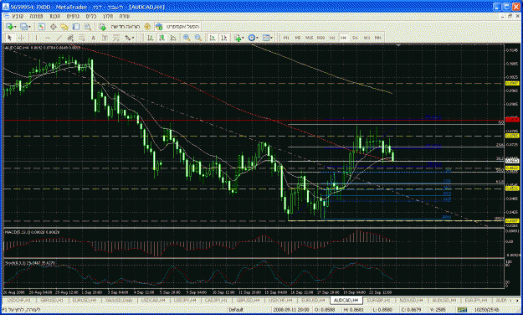
Task: Toggle the Expert Advisors enable button
Action: coord(178,26)
